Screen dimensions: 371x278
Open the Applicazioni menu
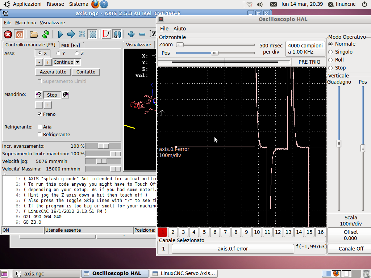tap(27, 4)
